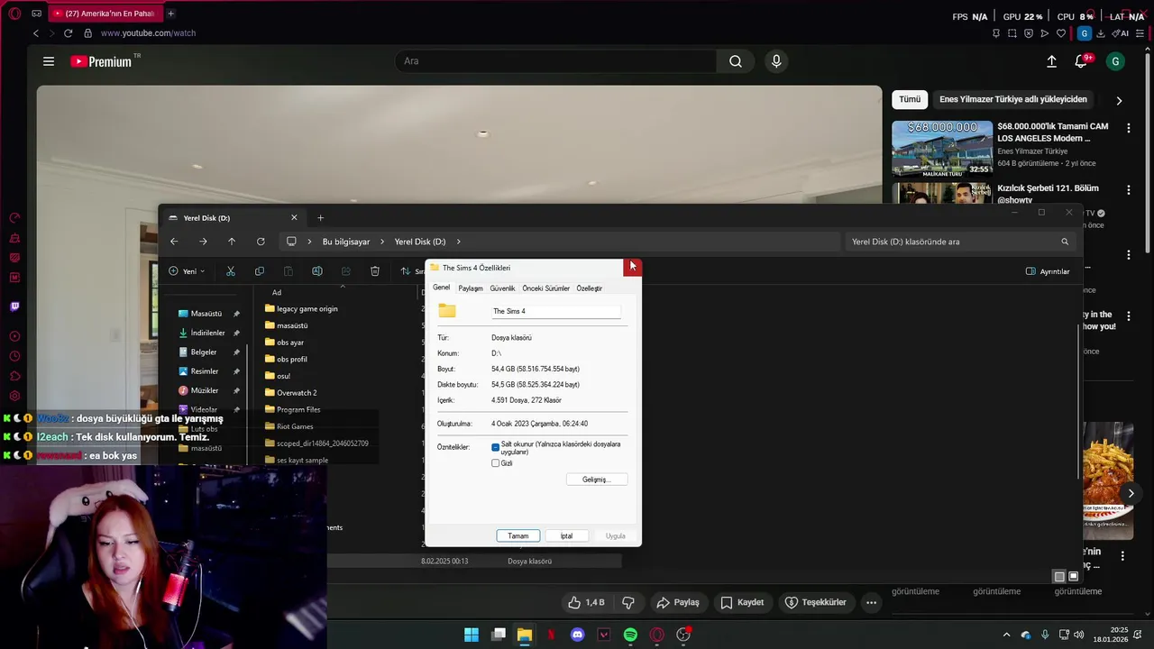Open options menu for $68.000.000 video
1154x649 pixels.
pyautogui.click(x=1128, y=129)
